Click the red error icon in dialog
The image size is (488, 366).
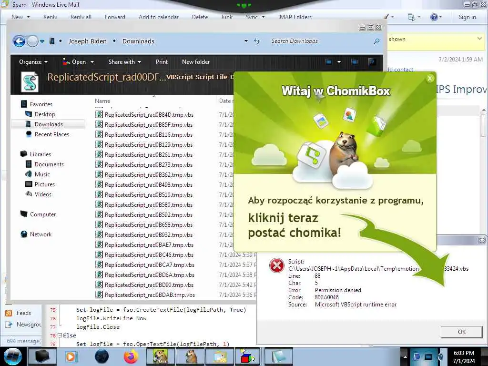[276, 265]
